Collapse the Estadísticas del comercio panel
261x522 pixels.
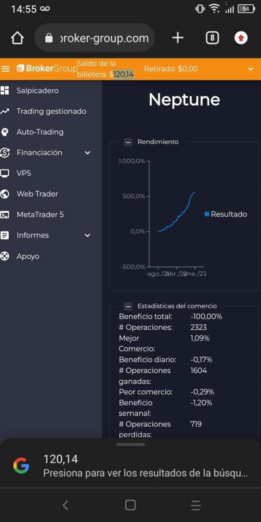click(x=128, y=306)
